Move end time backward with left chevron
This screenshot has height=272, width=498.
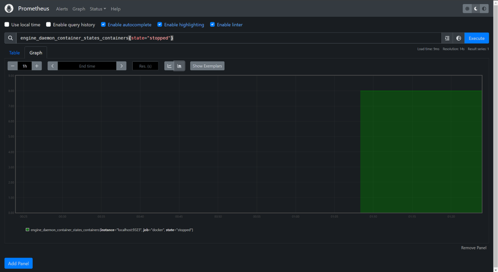point(53,66)
